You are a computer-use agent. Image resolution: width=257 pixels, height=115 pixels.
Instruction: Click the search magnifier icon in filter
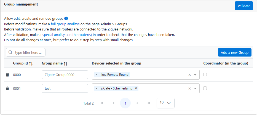point(10,52)
